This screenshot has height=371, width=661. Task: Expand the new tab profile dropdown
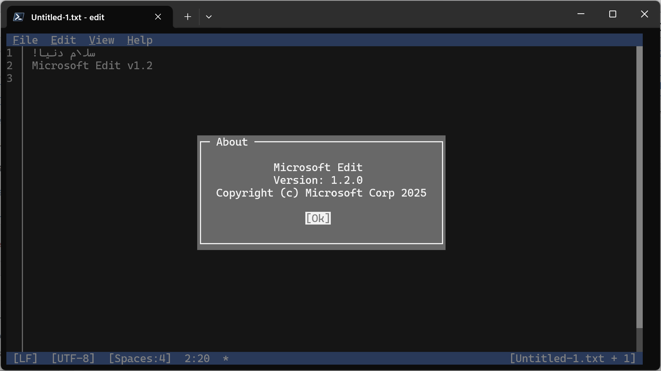pos(209,17)
